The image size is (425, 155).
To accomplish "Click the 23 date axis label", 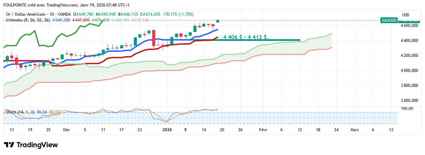I will (x=140, y=130).
